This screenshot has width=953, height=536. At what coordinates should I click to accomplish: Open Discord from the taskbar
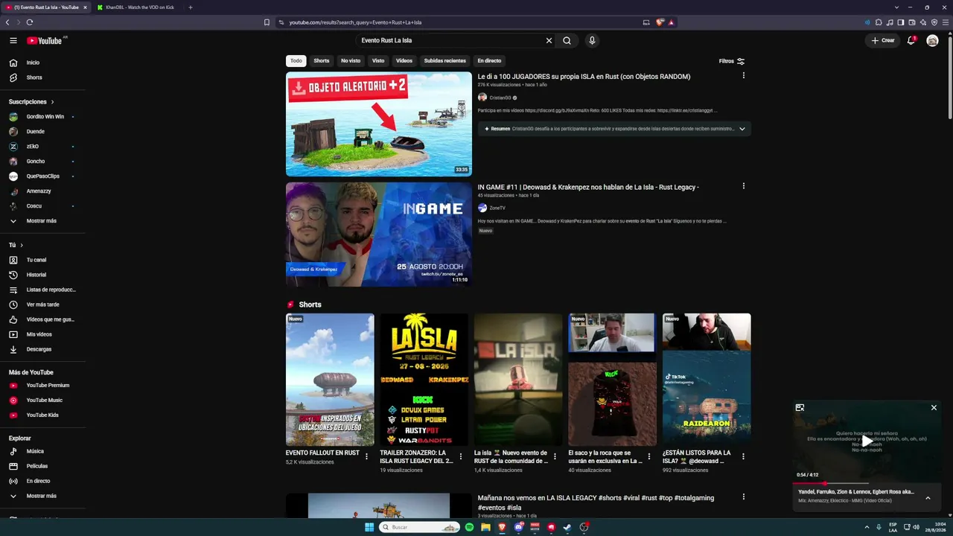point(518,527)
